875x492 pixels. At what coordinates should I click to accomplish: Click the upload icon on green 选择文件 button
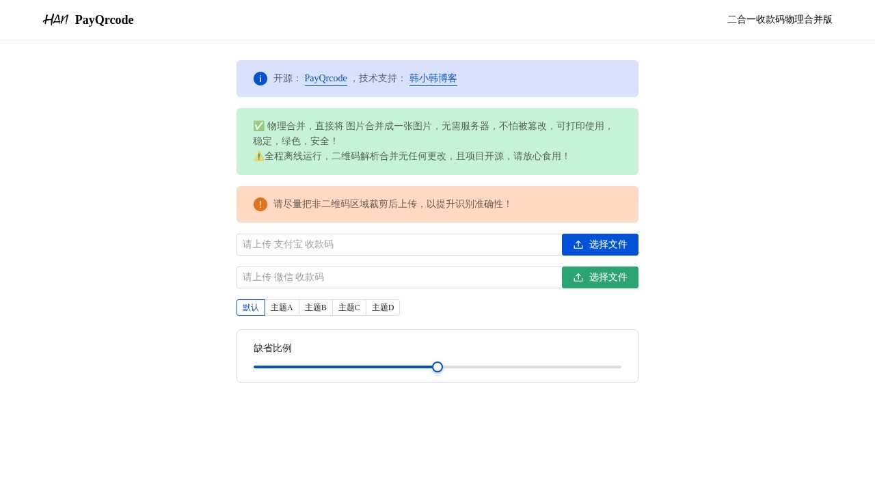click(x=578, y=277)
